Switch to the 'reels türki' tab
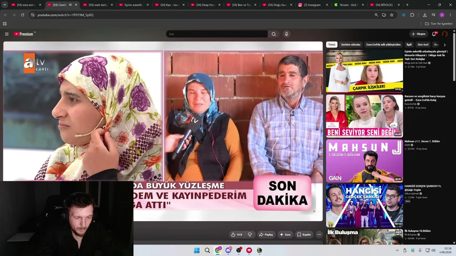 (x=98, y=5)
